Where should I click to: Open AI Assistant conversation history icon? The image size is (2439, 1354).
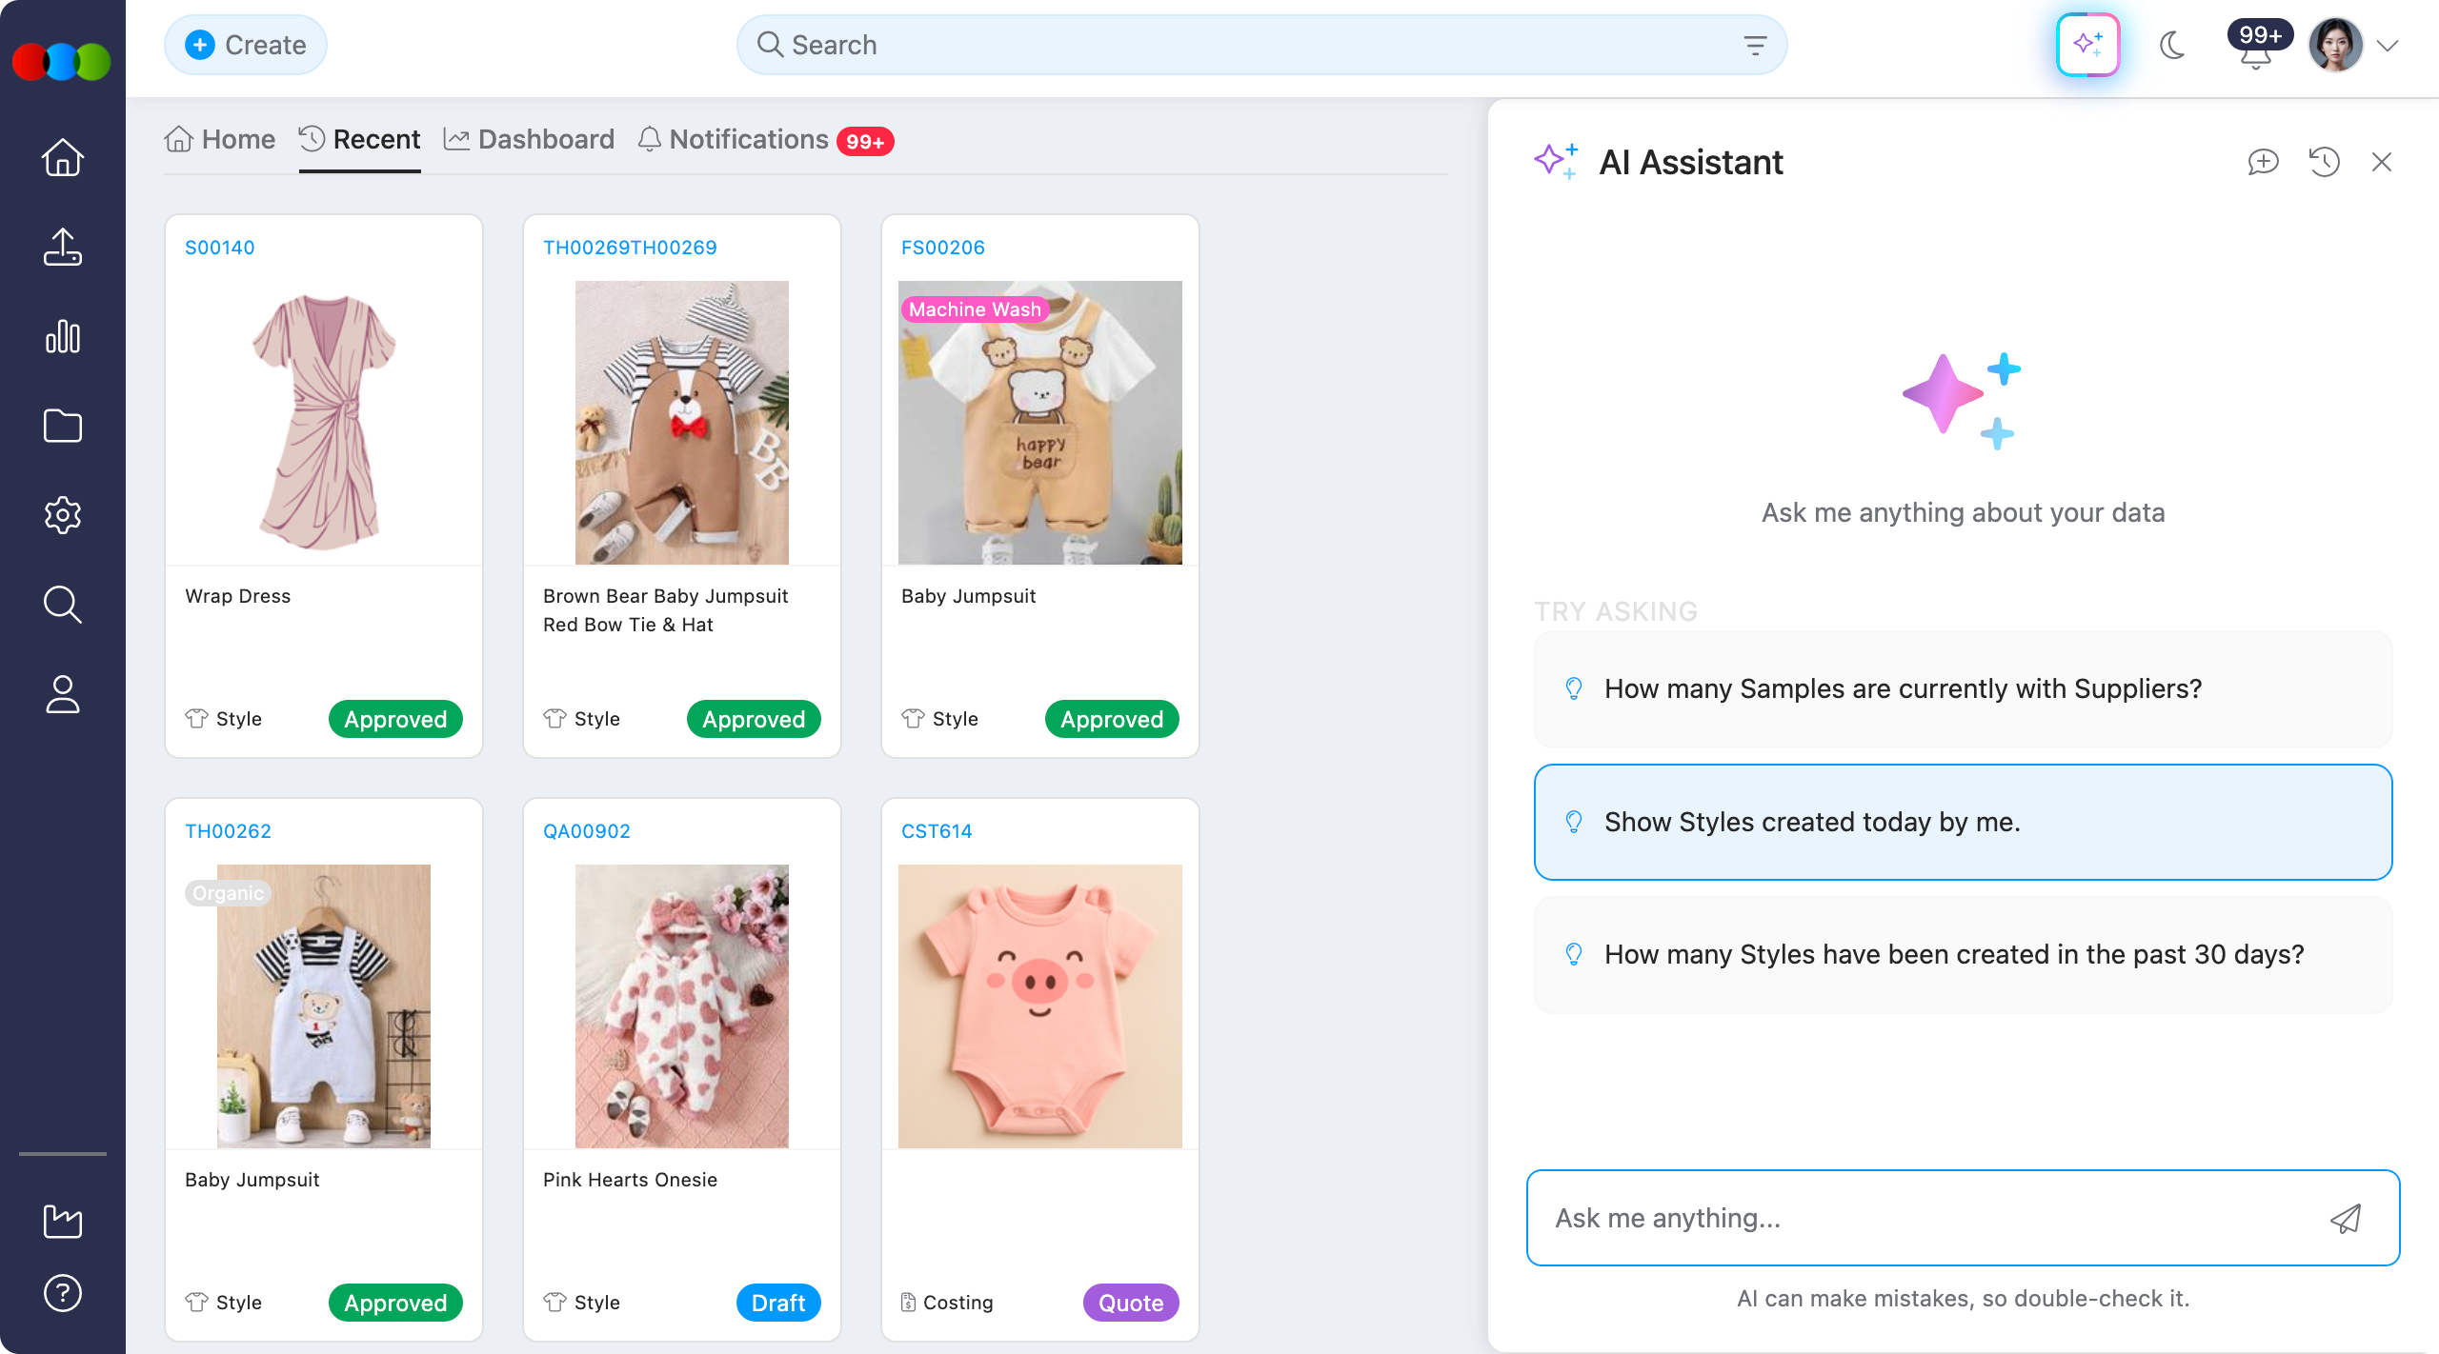(2325, 162)
